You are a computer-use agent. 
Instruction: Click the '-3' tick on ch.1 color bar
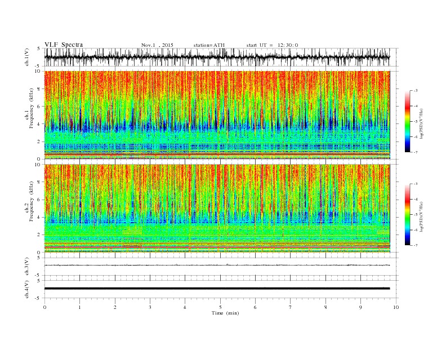point(415,91)
